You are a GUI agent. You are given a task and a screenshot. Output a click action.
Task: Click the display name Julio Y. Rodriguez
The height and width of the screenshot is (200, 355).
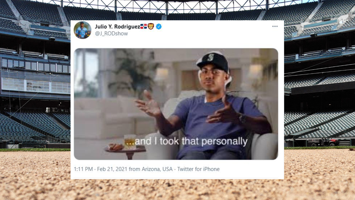tap(117, 27)
